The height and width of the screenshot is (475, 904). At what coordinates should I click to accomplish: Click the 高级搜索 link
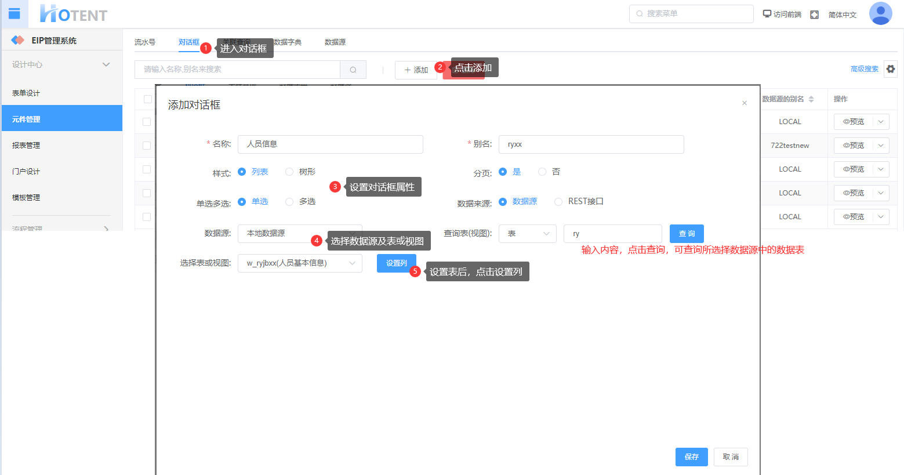864,69
